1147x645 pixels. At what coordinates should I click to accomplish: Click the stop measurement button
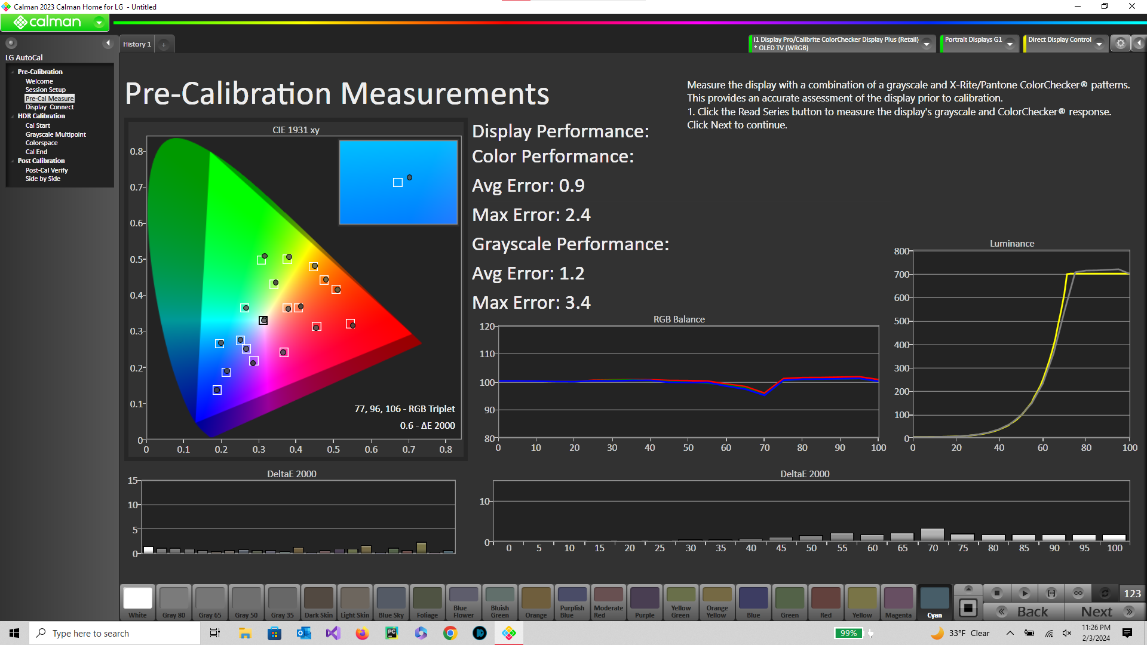pyautogui.click(x=996, y=593)
